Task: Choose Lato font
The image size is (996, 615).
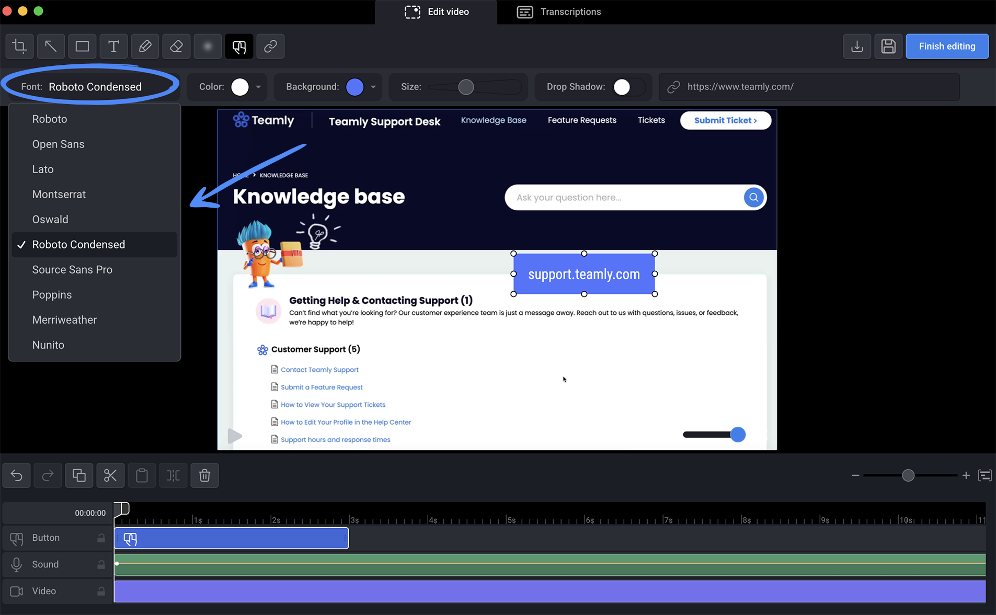Action: (94, 169)
